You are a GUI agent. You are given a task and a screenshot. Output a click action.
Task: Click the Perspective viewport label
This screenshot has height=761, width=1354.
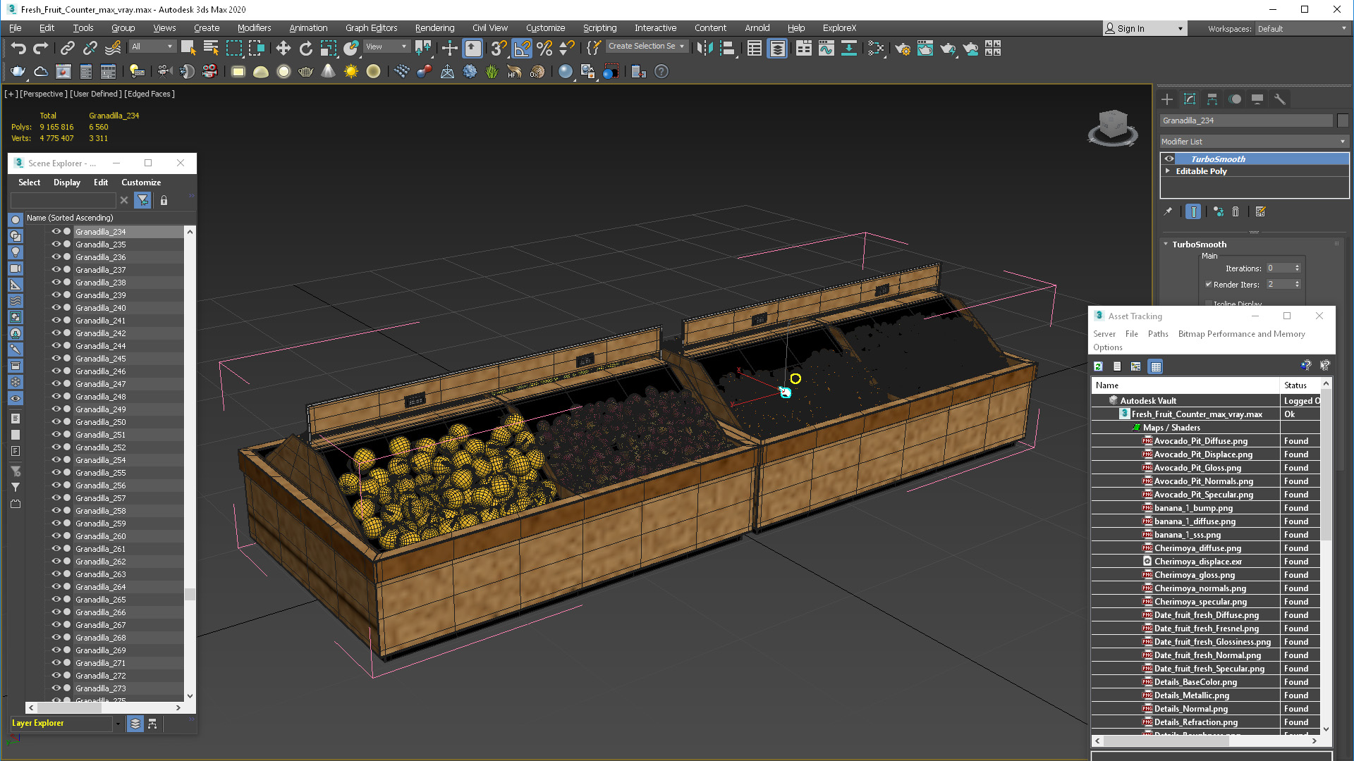44,94
